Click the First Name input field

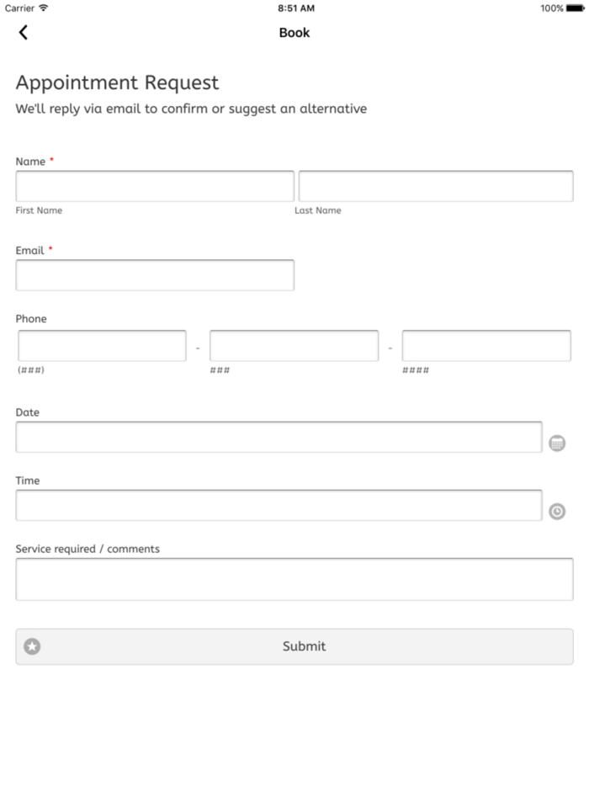155,186
